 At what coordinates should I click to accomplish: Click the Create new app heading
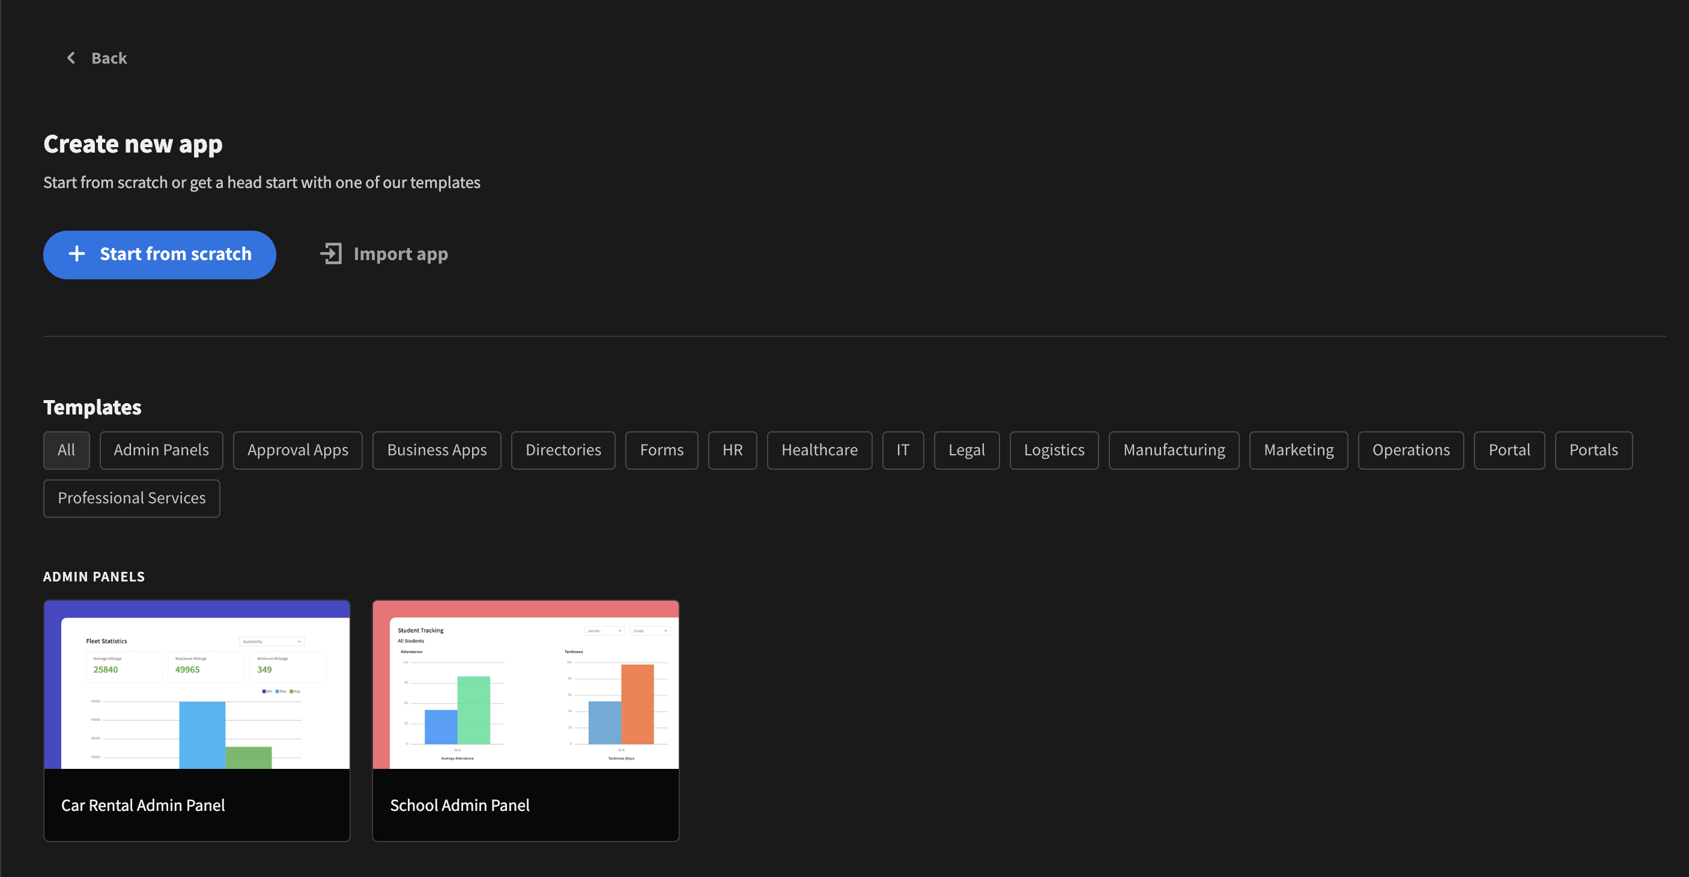[x=133, y=144]
